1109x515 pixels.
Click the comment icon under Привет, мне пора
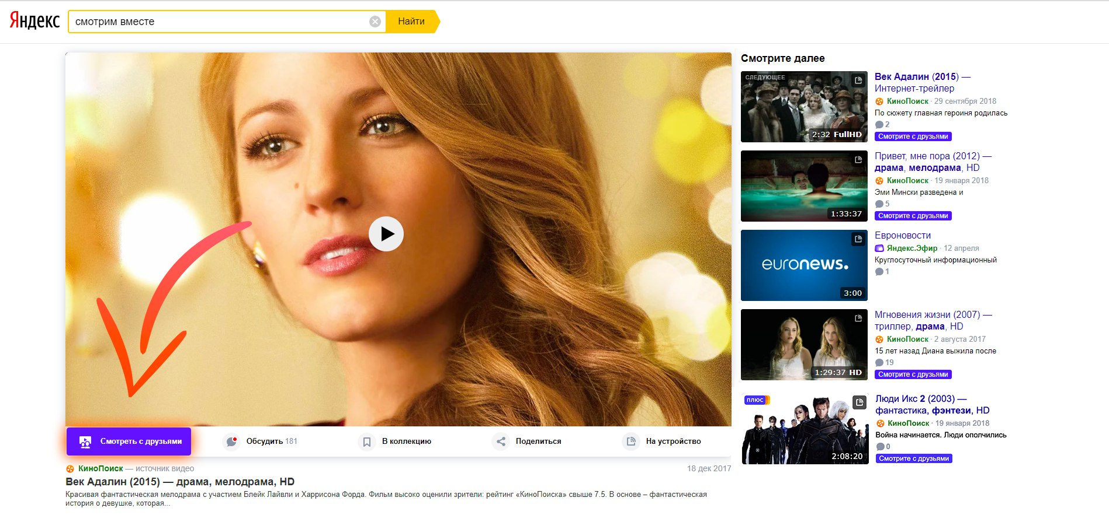pyautogui.click(x=879, y=204)
